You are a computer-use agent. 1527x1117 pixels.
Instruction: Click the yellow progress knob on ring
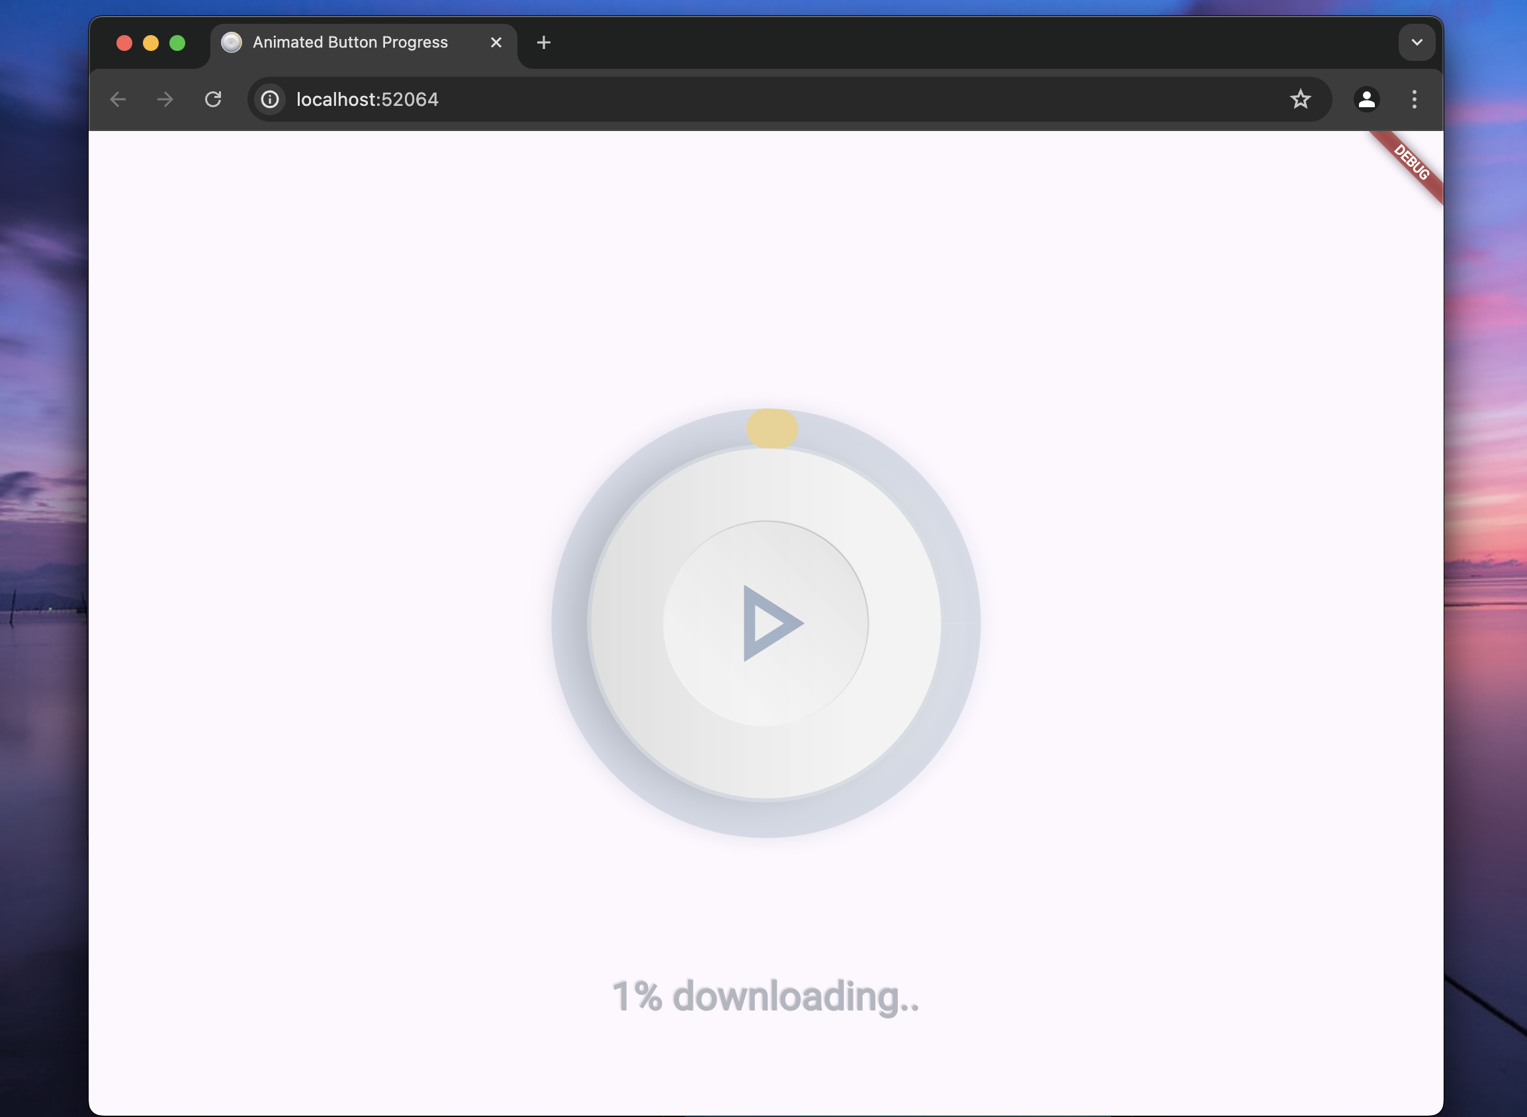772,428
